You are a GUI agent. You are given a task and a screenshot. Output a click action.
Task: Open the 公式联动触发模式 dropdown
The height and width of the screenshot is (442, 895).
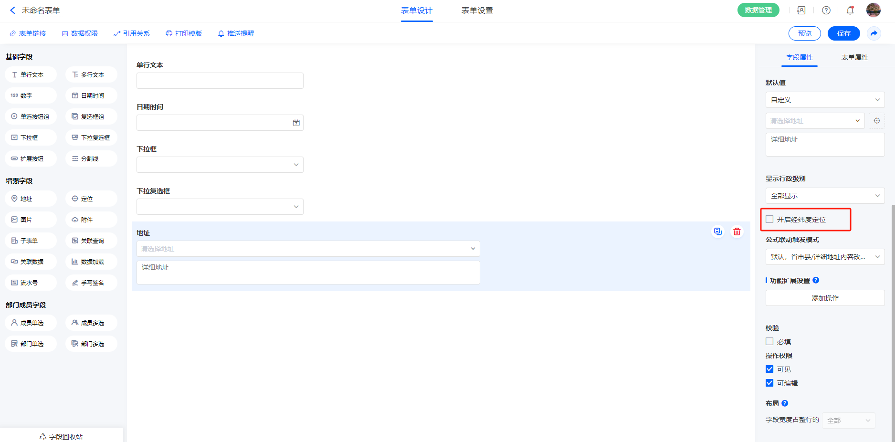825,257
